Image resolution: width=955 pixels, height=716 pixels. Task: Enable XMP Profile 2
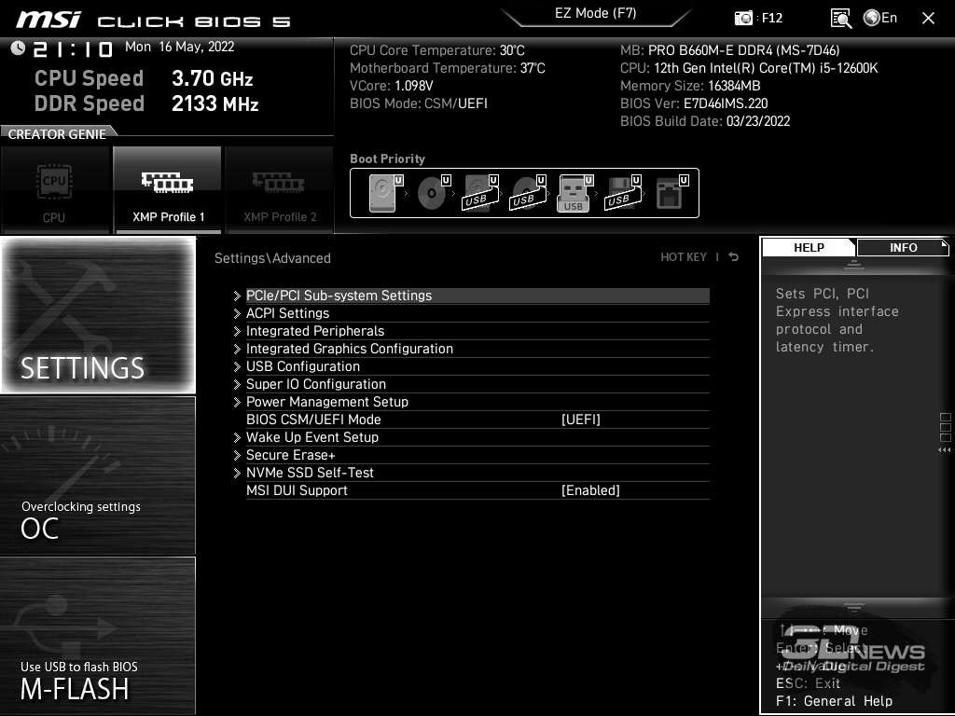(280, 190)
